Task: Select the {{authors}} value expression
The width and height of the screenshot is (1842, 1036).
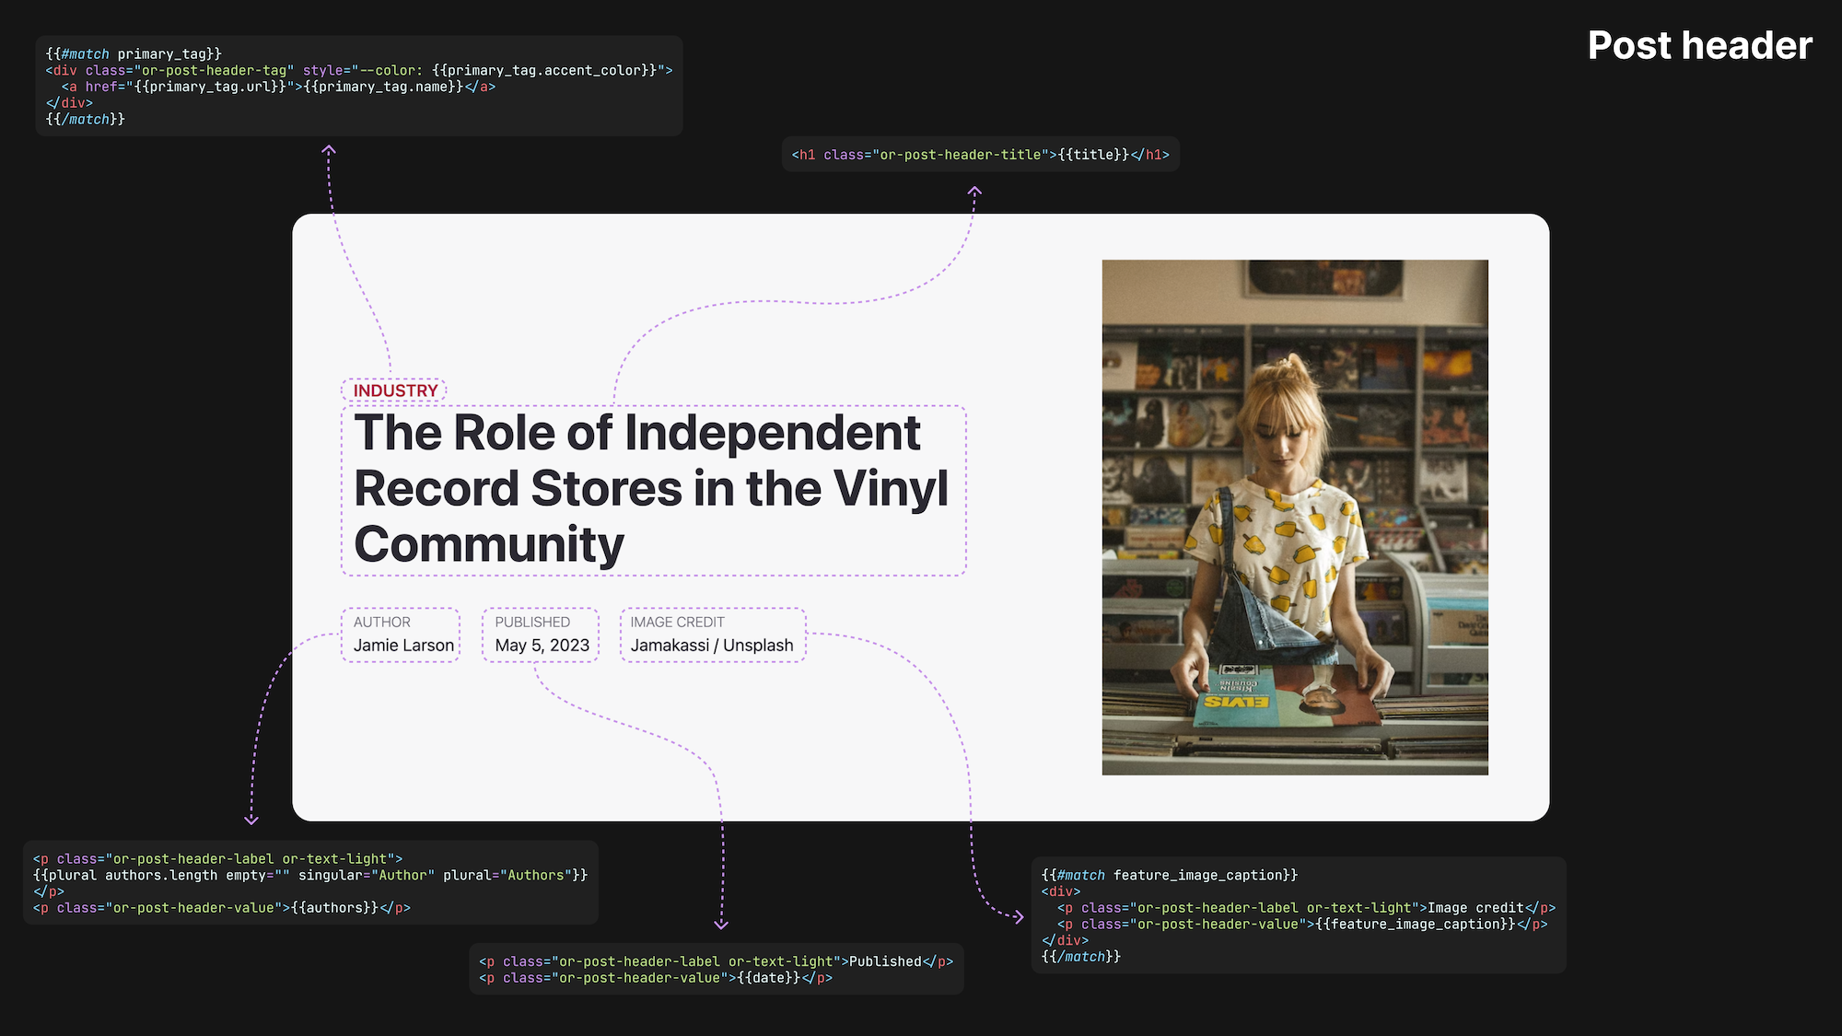Action: pyautogui.click(x=332, y=907)
